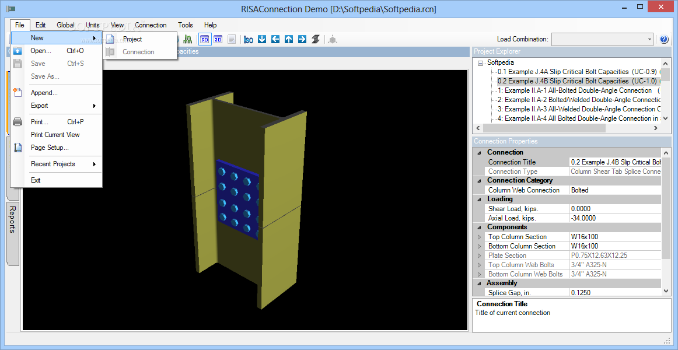Open the Tools menu
The width and height of the screenshot is (678, 350).
coord(186,25)
